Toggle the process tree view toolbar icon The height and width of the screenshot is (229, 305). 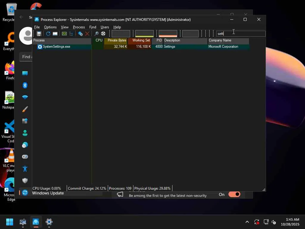point(71,34)
